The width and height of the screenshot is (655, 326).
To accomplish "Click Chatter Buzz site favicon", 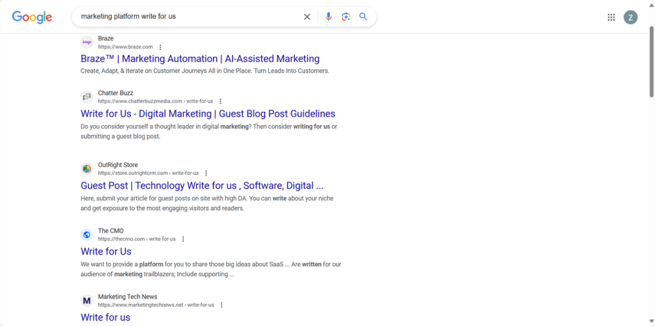I will (x=87, y=97).
